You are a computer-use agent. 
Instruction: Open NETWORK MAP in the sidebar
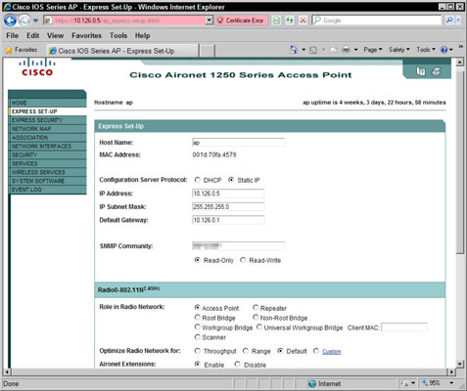[x=48, y=129]
